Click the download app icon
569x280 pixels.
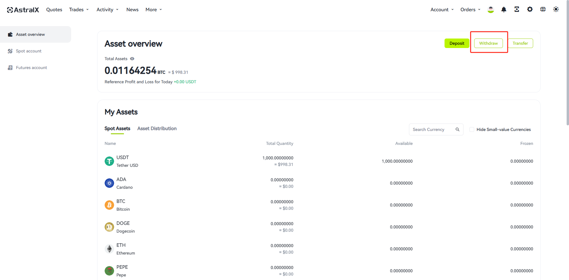[517, 9]
